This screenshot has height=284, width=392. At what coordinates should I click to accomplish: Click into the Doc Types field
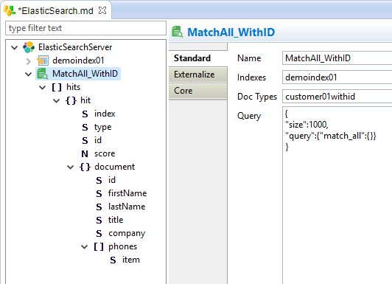coord(337,97)
